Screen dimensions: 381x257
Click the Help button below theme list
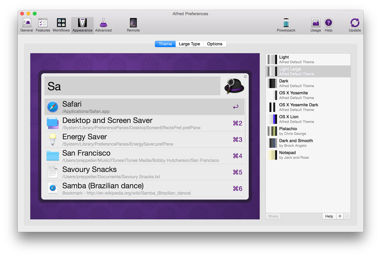click(329, 216)
